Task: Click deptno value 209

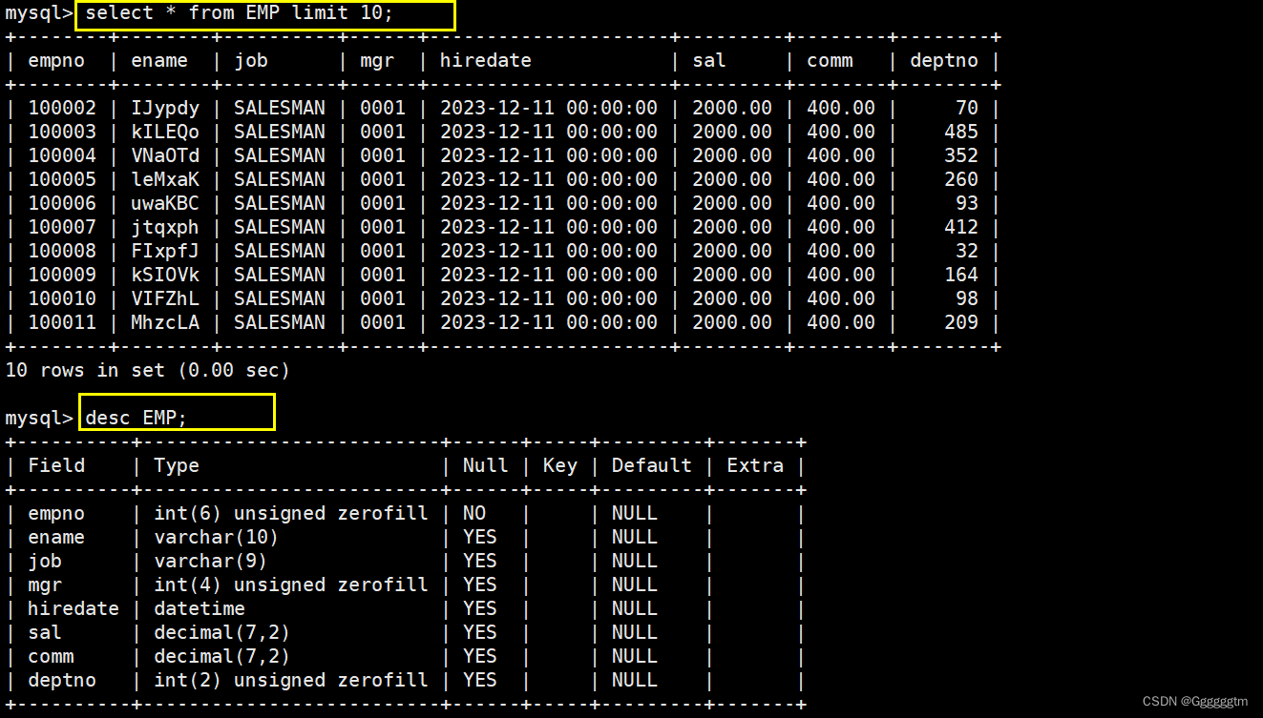Action: coord(961,322)
